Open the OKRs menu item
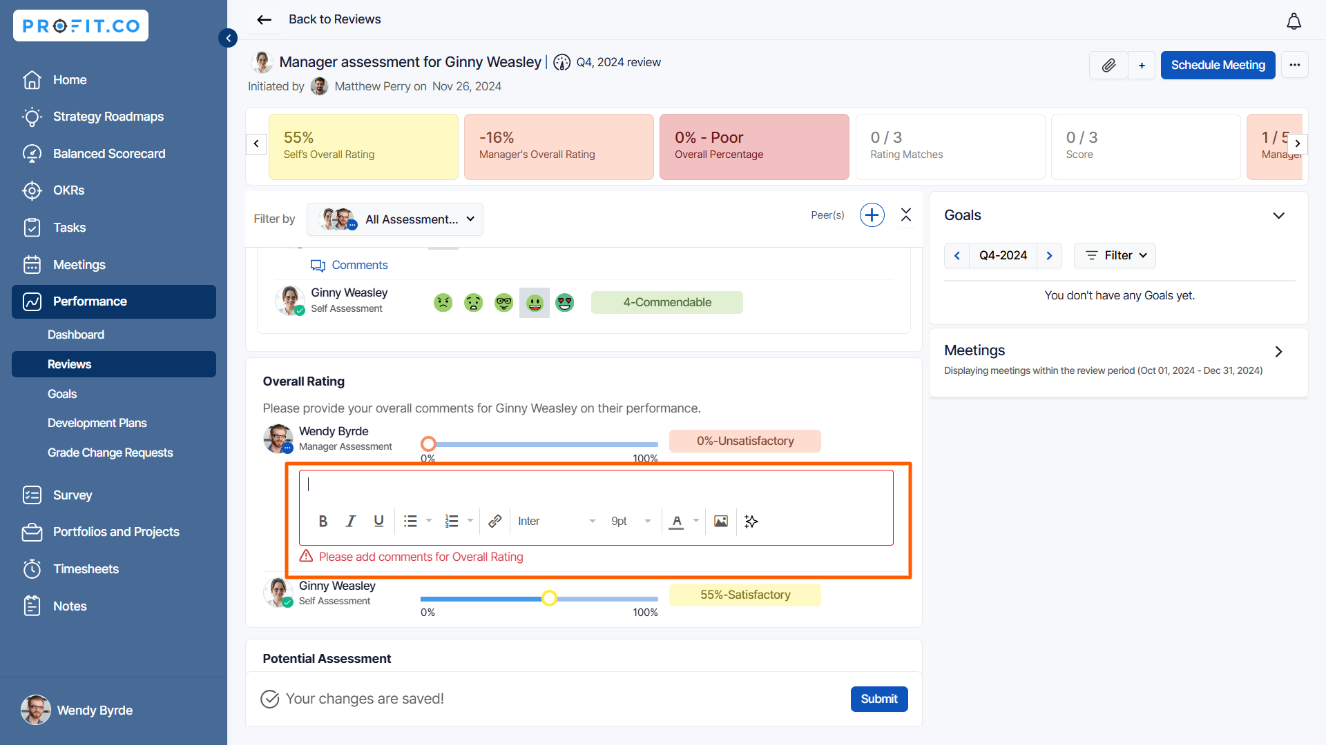Screen dimensions: 1326x745 coord(68,190)
